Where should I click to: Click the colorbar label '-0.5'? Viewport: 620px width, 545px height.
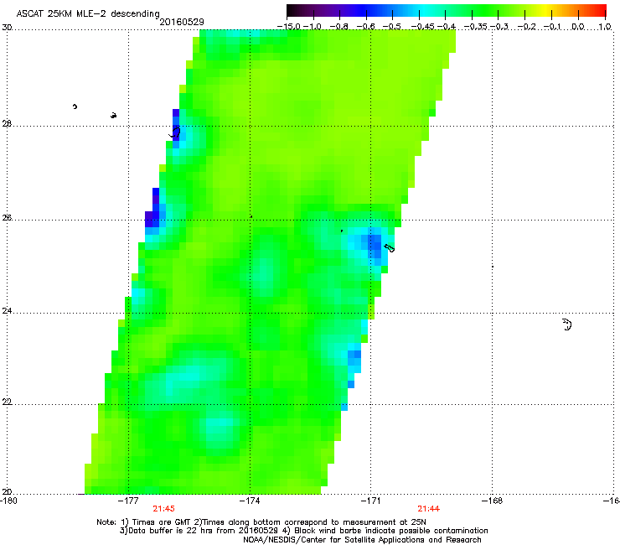pyautogui.click(x=392, y=27)
